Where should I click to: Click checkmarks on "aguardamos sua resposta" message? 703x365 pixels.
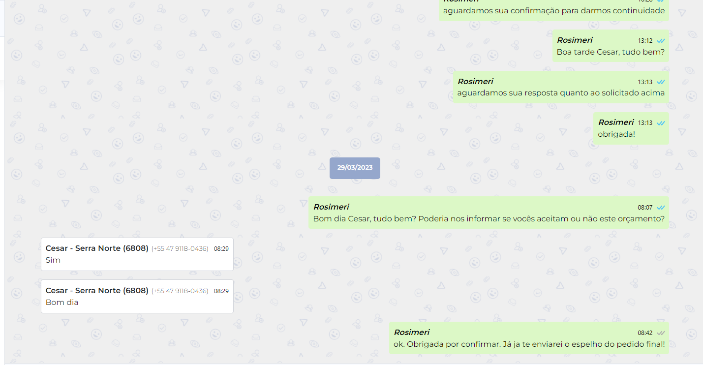click(660, 82)
